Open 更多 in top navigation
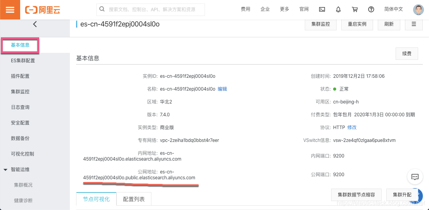Viewport: 429px width, 210px height. click(x=285, y=9)
